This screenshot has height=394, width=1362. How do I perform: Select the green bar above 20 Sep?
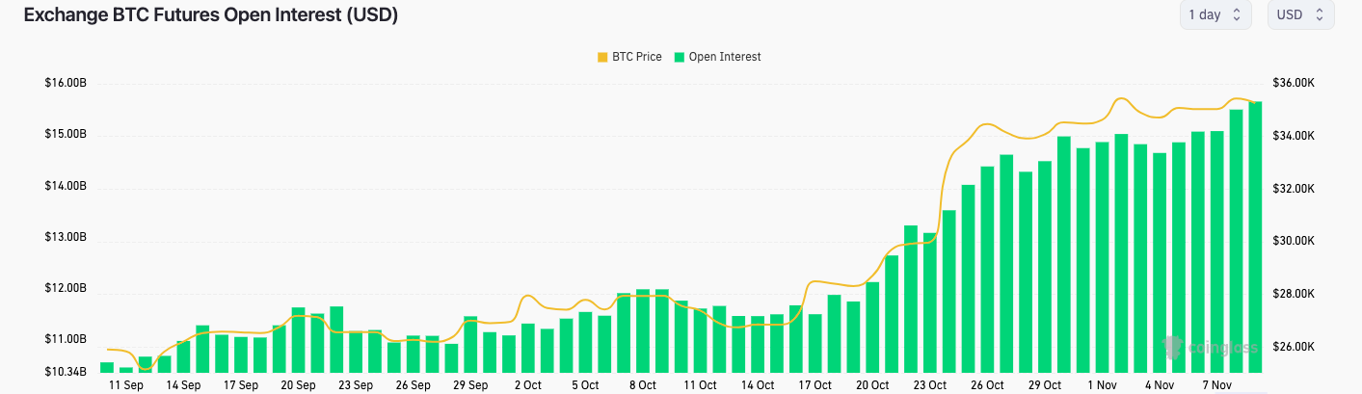[x=298, y=339]
